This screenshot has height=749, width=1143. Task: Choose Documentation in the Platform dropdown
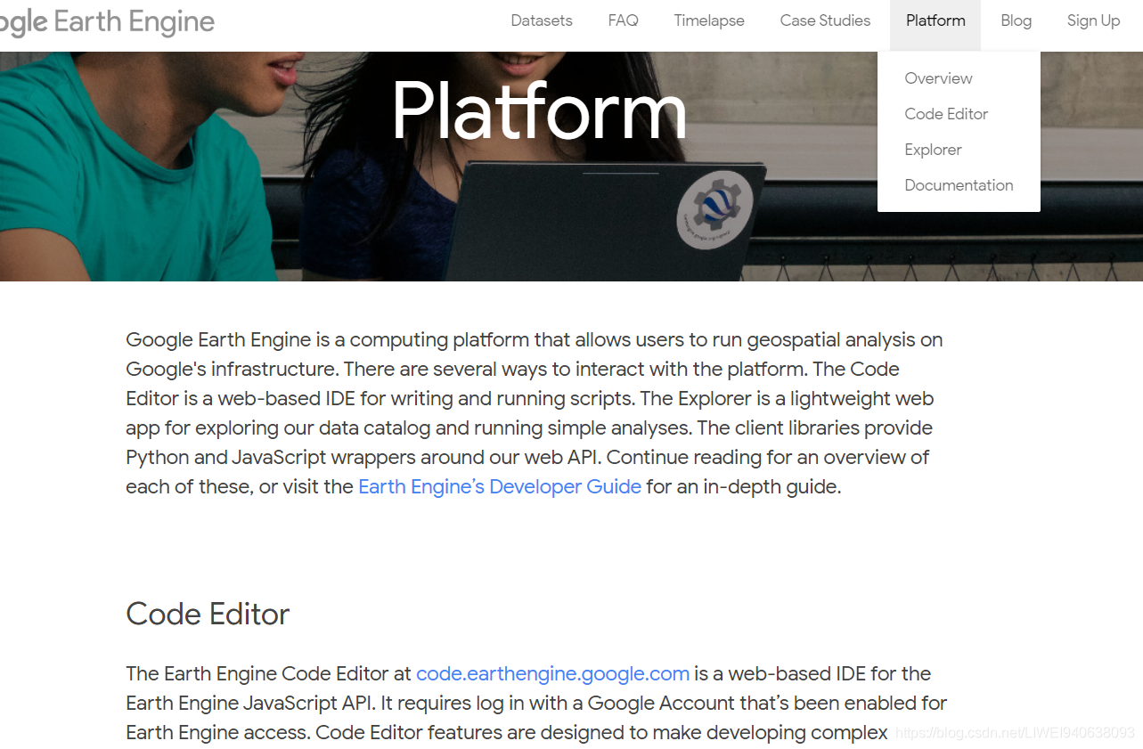tap(959, 185)
